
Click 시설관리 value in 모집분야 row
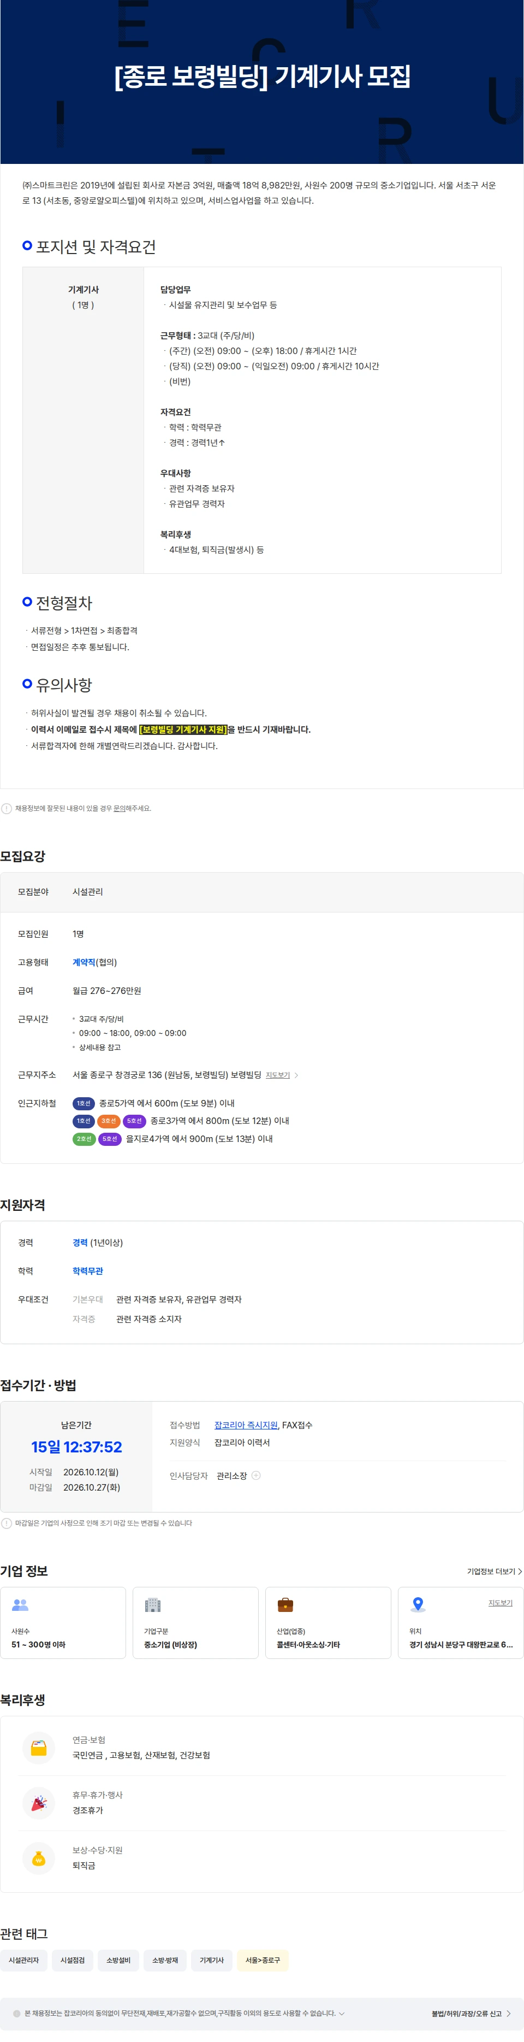click(88, 892)
